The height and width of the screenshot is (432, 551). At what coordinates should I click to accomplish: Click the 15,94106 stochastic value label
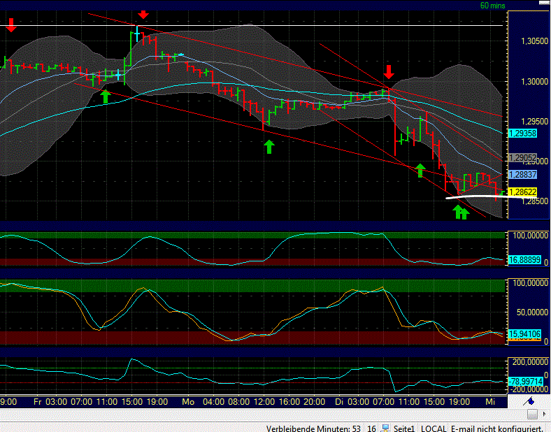(x=524, y=334)
